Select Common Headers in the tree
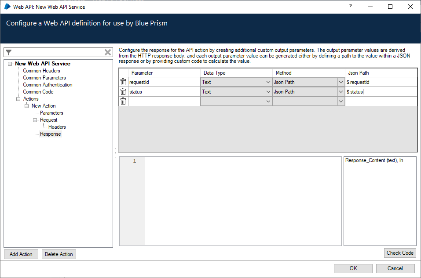421x278 pixels. [41, 71]
